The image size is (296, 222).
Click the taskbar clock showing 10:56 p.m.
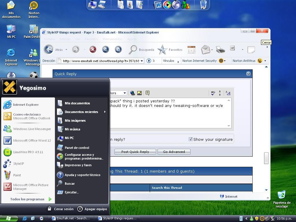point(284,219)
